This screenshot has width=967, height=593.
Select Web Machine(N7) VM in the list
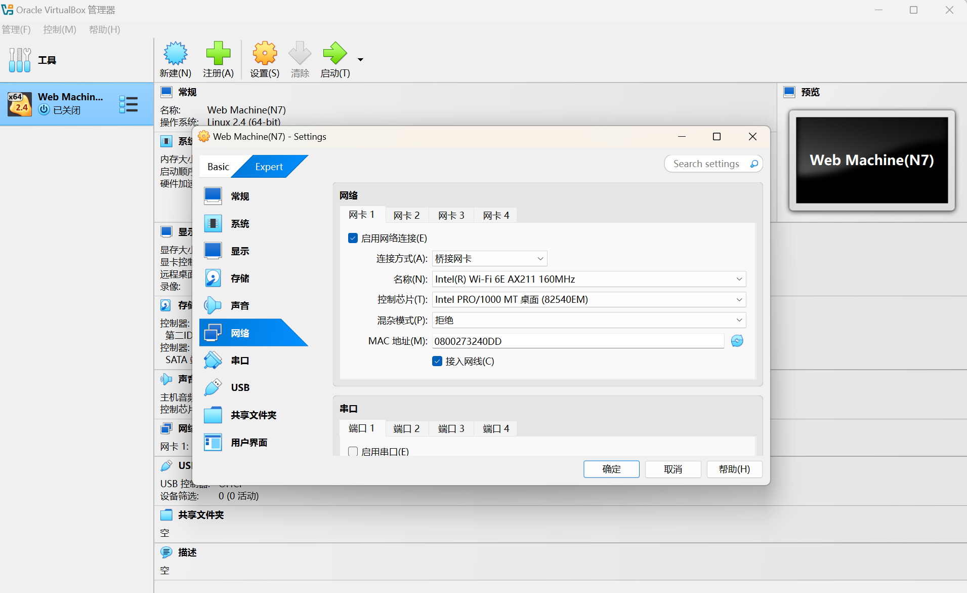(x=76, y=104)
